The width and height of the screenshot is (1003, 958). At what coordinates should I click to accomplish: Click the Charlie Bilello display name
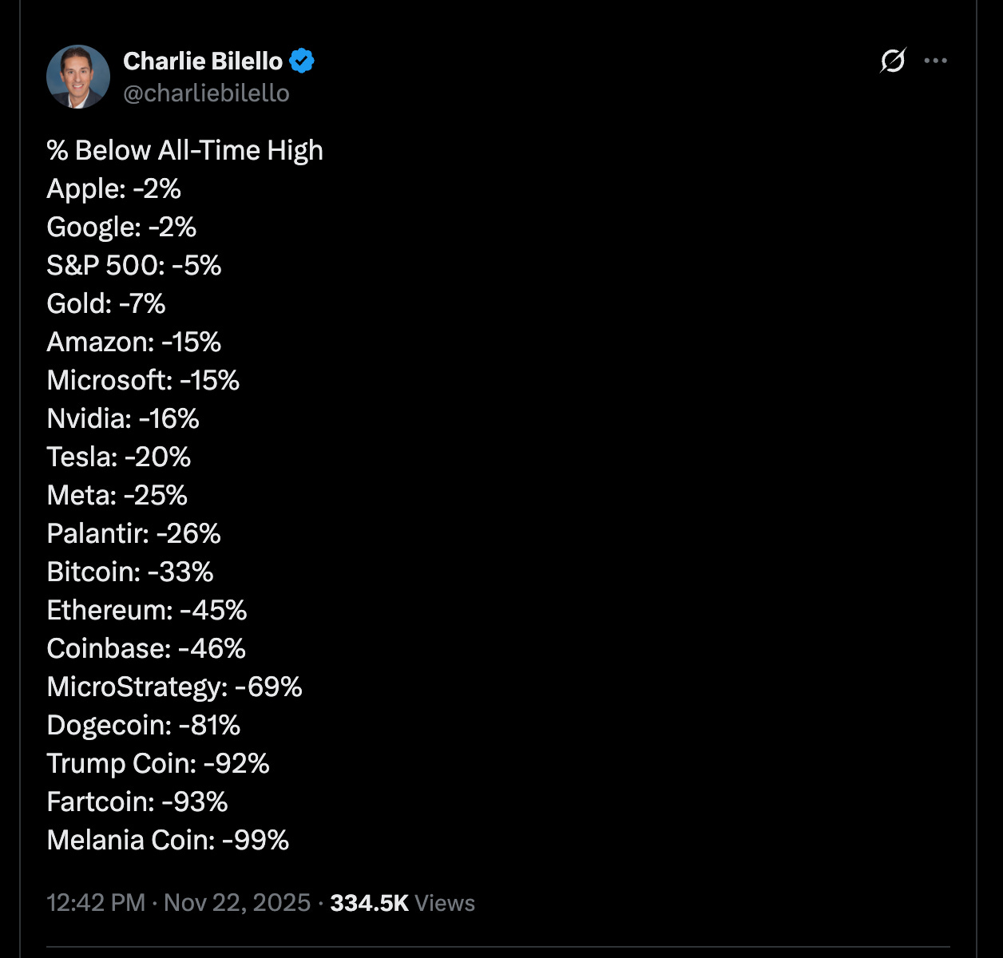tap(203, 61)
